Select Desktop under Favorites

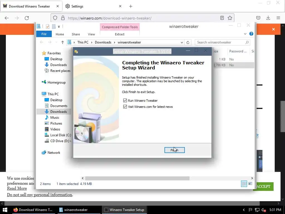point(56,59)
